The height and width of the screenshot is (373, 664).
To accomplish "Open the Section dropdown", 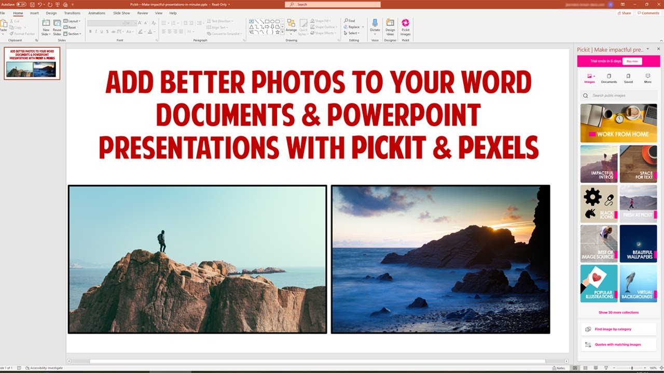I will (x=73, y=34).
